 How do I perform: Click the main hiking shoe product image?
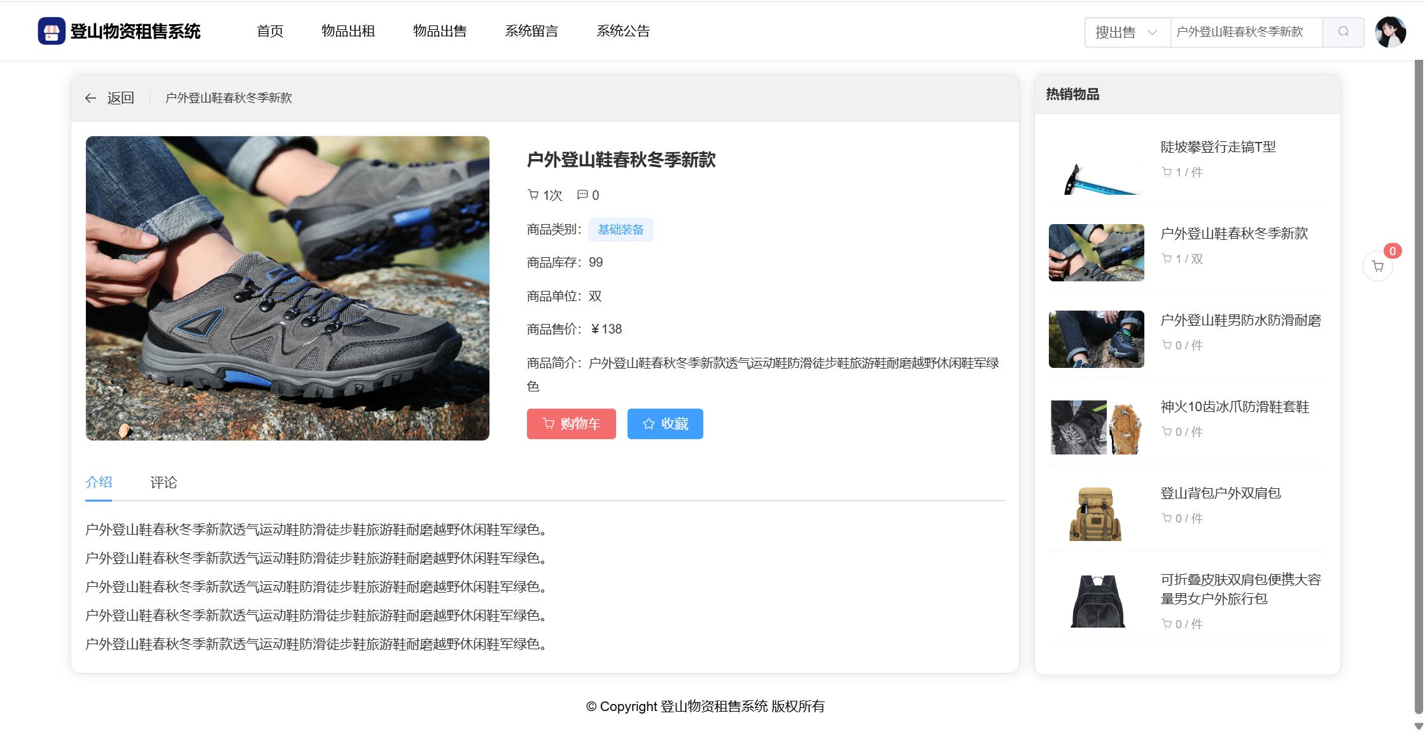coord(287,288)
